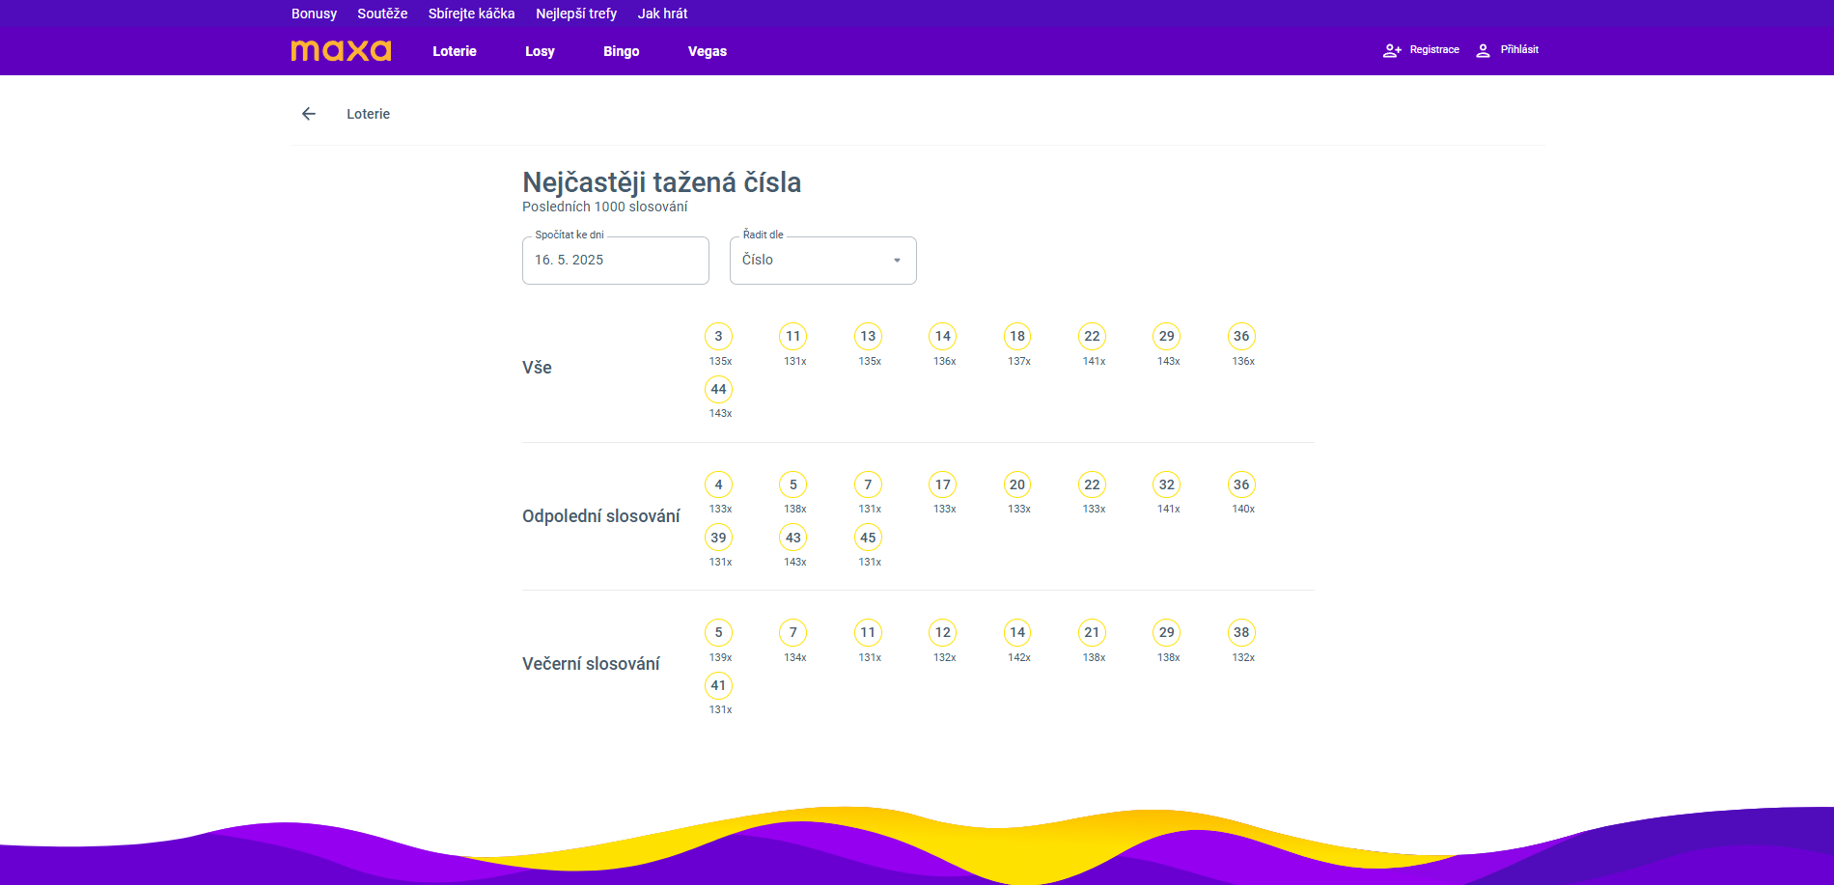Screen dimensions: 1834x885
Task: Open the Loterie menu item
Action: (x=455, y=51)
